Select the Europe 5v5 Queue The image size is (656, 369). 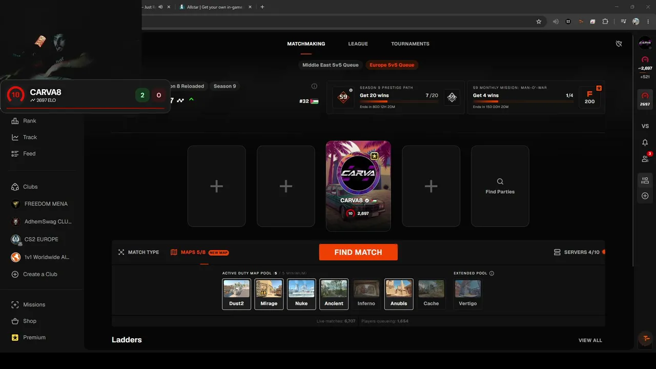(392, 65)
